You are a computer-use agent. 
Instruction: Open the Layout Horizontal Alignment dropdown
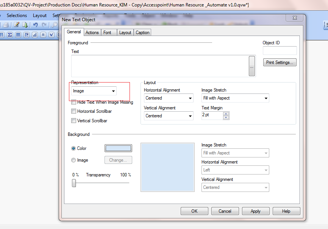pos(169,98)
